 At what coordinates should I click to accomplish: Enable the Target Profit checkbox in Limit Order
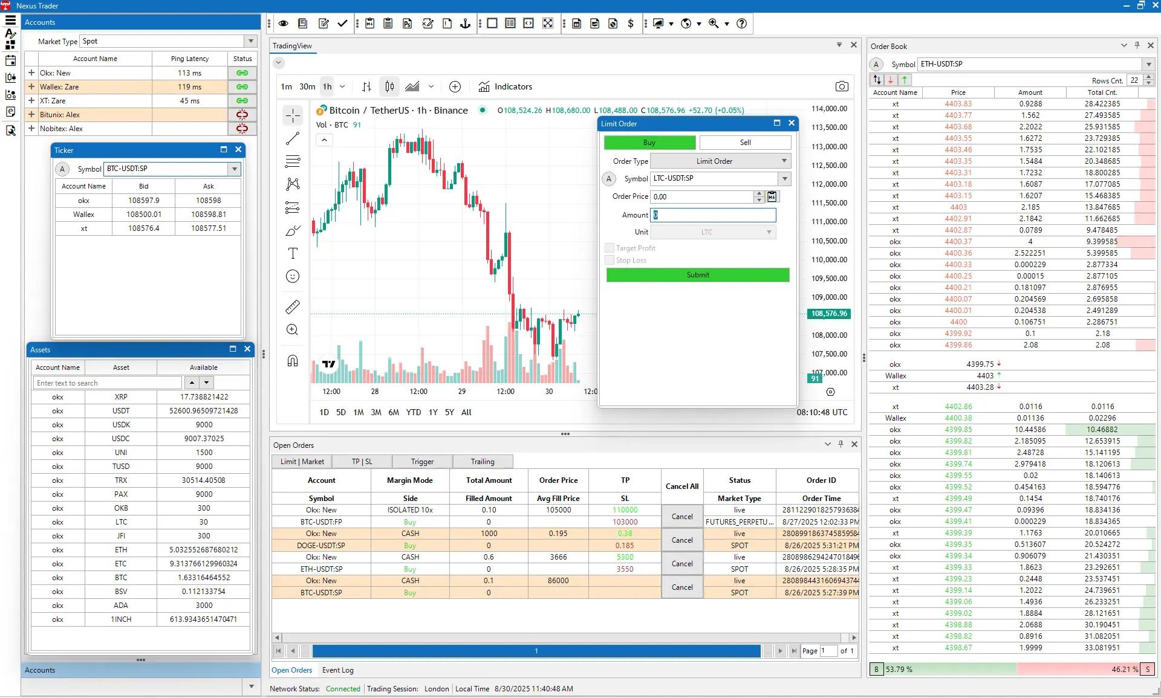click(x=610, y=248)
